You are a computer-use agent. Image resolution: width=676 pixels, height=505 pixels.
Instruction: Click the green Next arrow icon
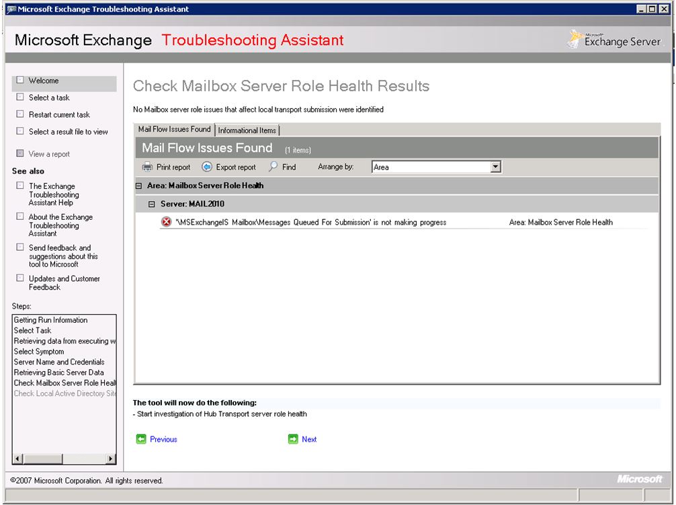(293, 439)
